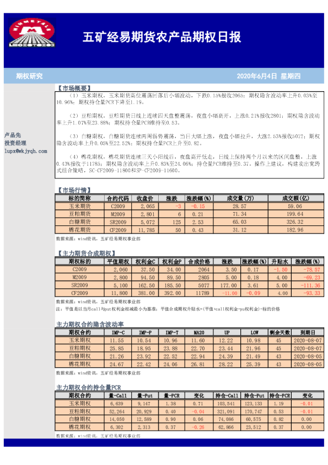The height and width of the screenshot is (465, 328).
Task: Click the synthetic price cell 11789
Action: [x=199, y=293]
